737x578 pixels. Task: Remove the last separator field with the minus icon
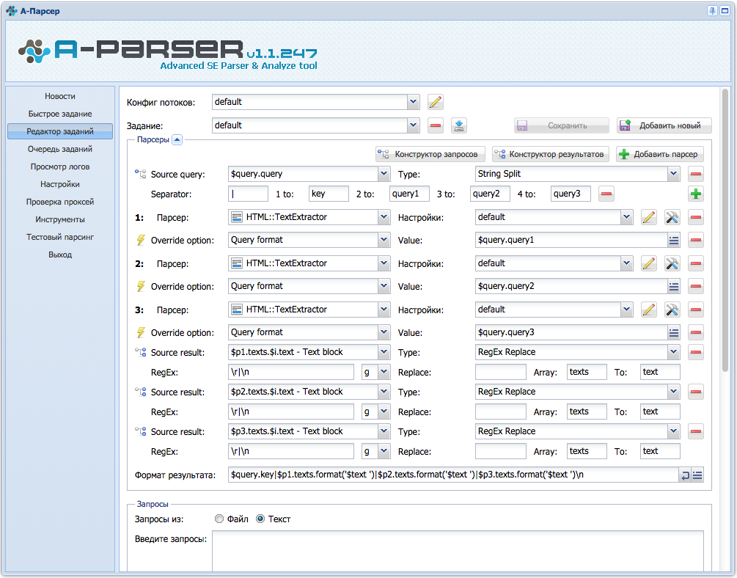tap(606, 194)
